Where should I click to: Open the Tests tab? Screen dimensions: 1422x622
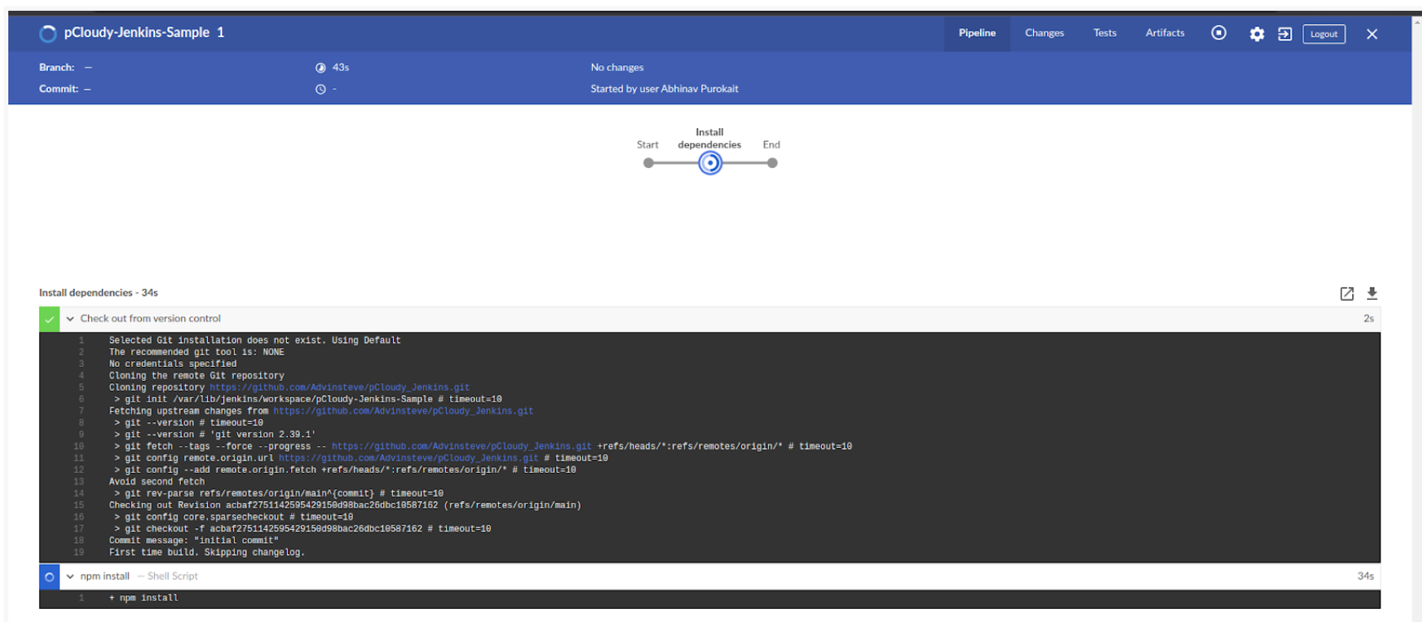1104,33
